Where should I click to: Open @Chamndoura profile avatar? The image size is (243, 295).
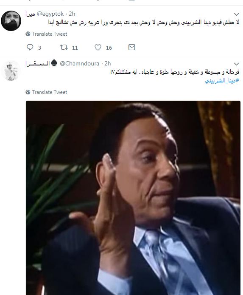[11, 71]
